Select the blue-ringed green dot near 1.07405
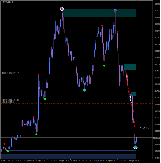Screen dimensions: 161x163 84,90
